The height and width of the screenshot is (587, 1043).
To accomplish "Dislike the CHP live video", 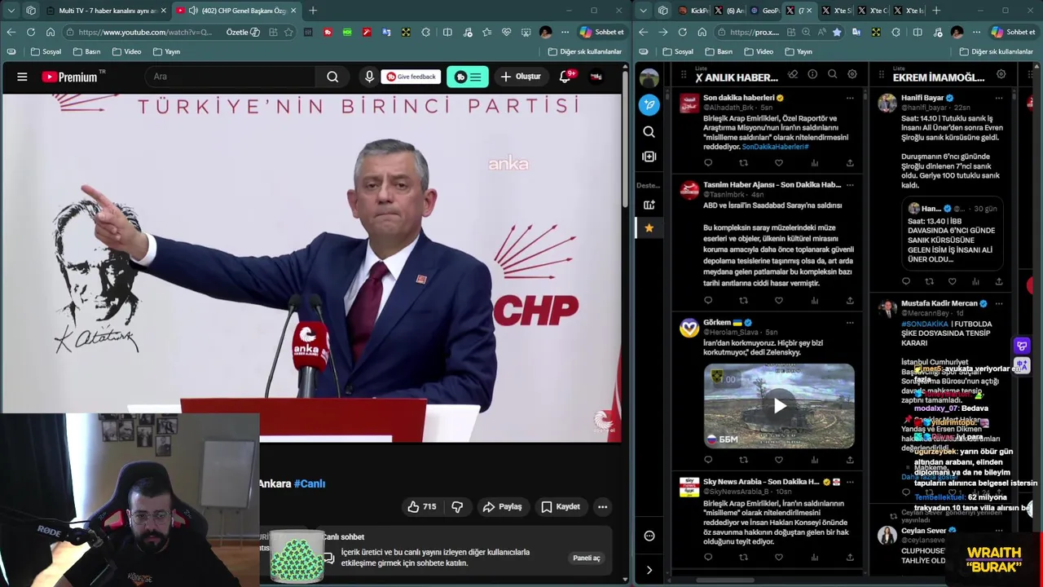I will [x=457, y=507].
